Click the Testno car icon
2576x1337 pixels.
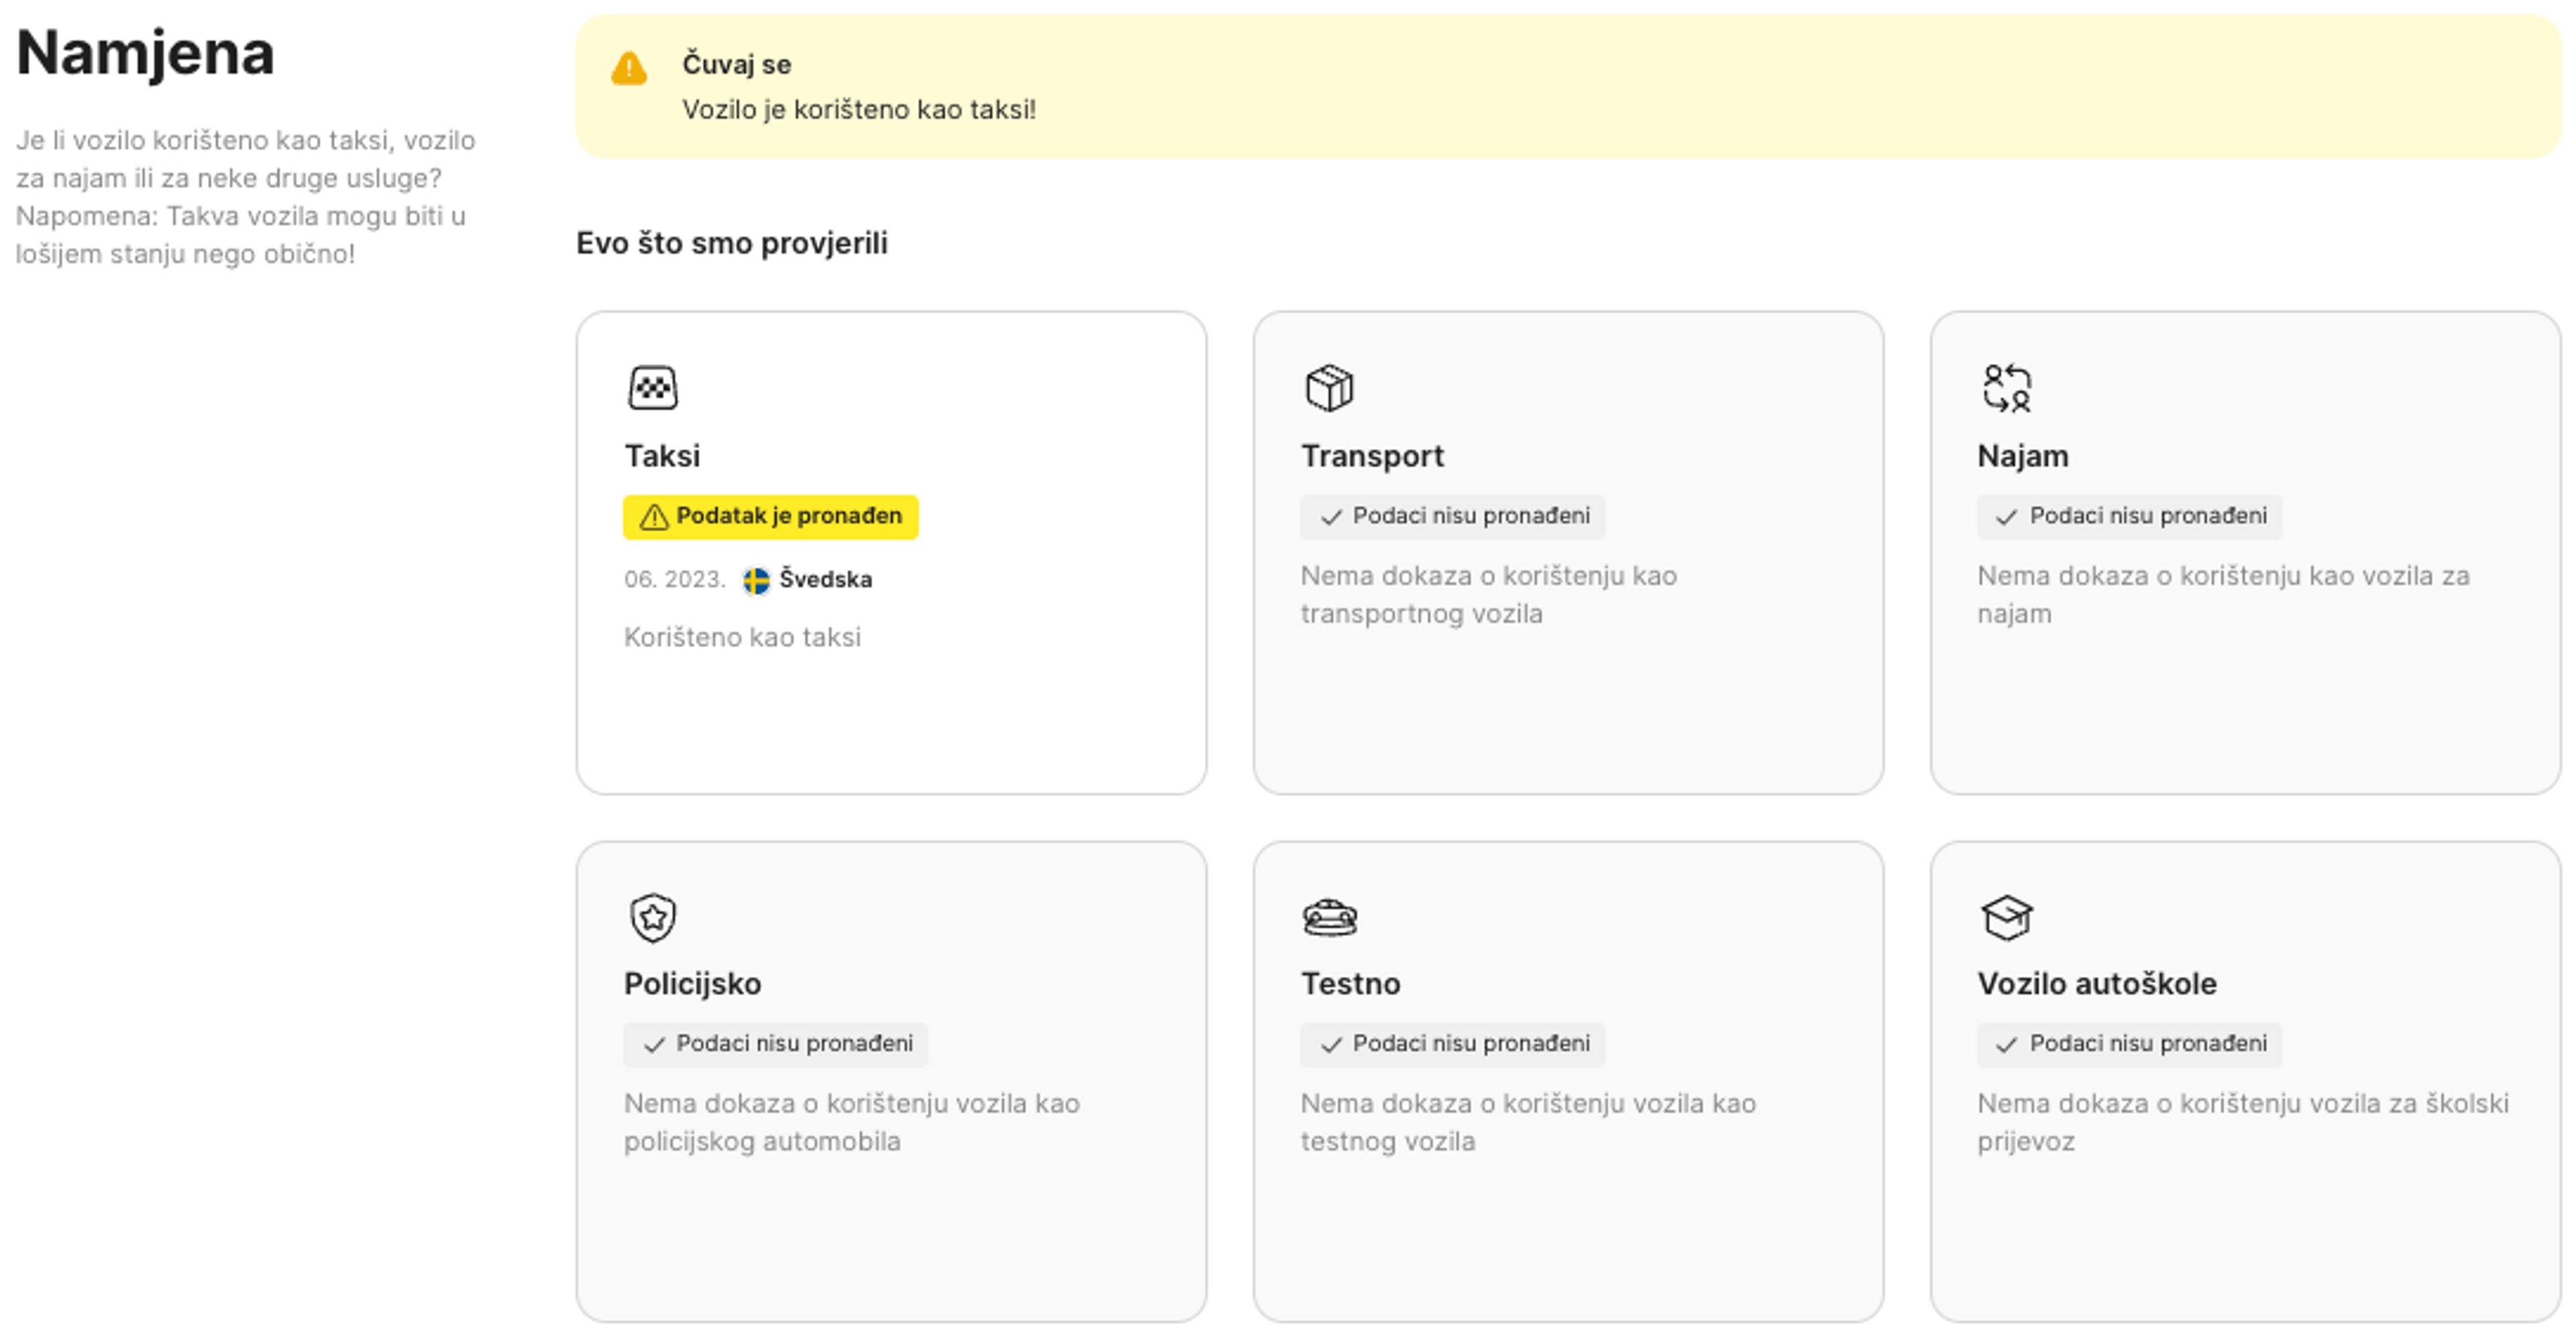[x=1329, y=917]
